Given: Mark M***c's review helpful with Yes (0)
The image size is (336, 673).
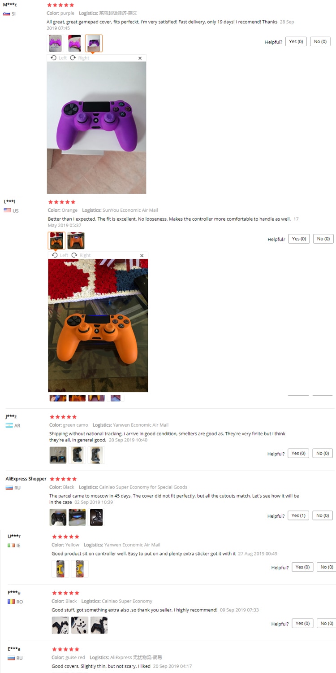Looking at the screenshot, I should pos(296,42).
